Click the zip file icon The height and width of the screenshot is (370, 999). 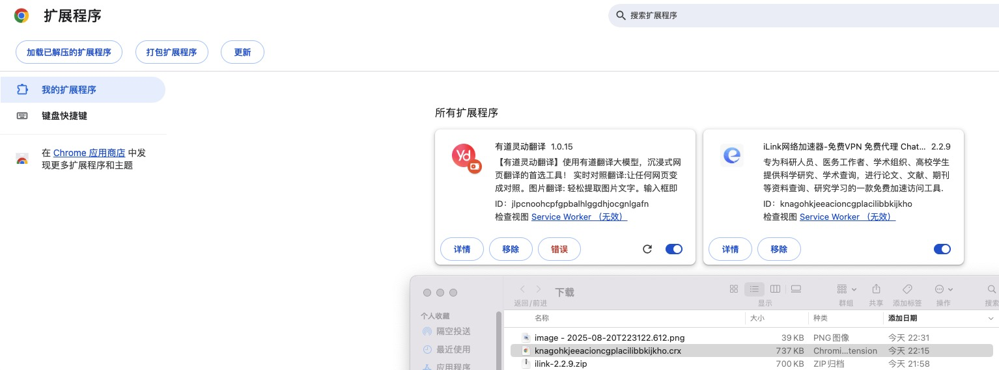[526, 363]
